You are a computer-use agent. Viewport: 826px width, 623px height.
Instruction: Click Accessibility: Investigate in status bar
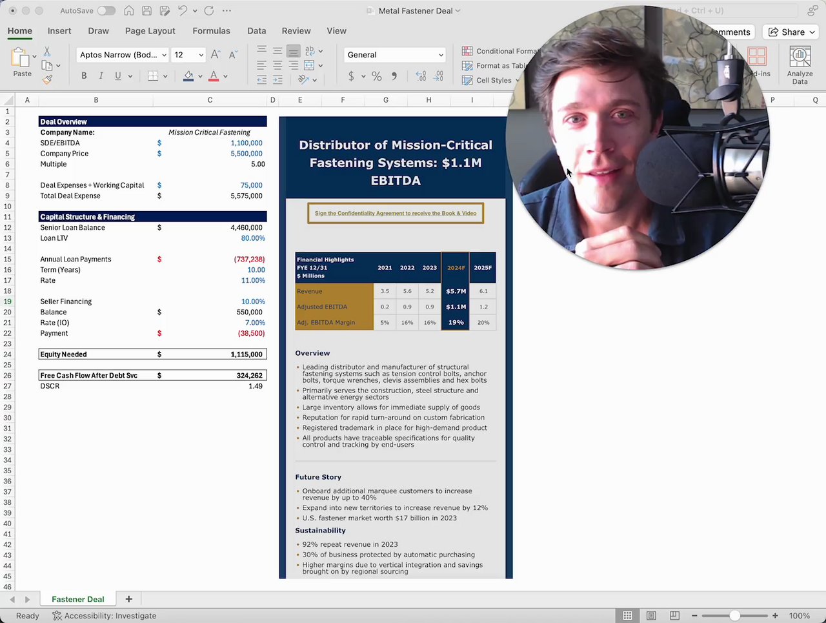click(x=104, y=616)
